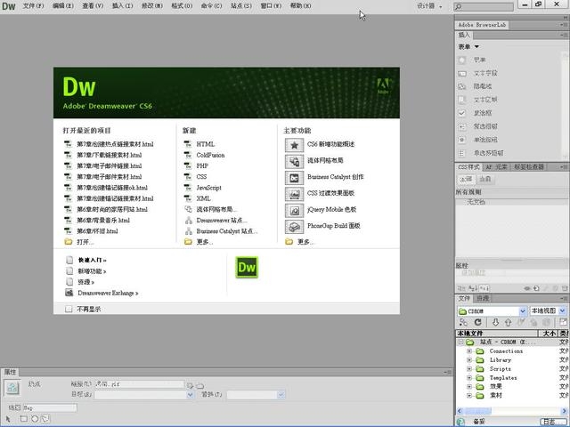This screenshot has height=427, width=570.
Task: Expand the Templates folder
Action: pyautogui.click(x=469, y=377)
